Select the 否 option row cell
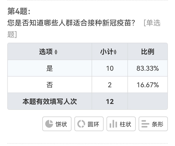The height and width of the screenshot is (146, 175). (50, 85)
